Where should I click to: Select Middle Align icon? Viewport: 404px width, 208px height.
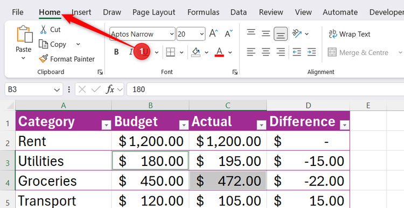click(266, 33)
